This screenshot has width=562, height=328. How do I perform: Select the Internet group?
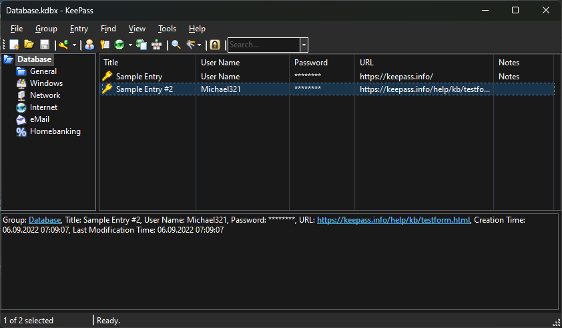(x=43, y=107)
